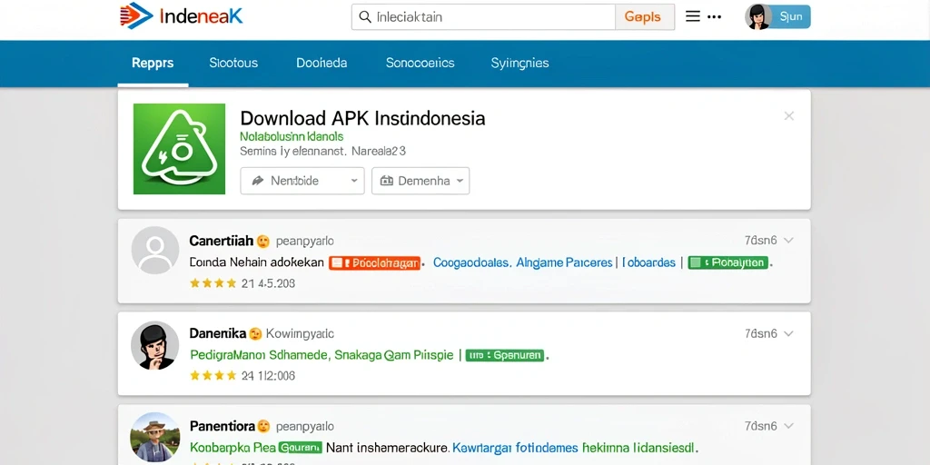This screenshot has height=465, width=930.
Task: Open the Pedigramanon Sdhamede link
Action: pos(259,355)
